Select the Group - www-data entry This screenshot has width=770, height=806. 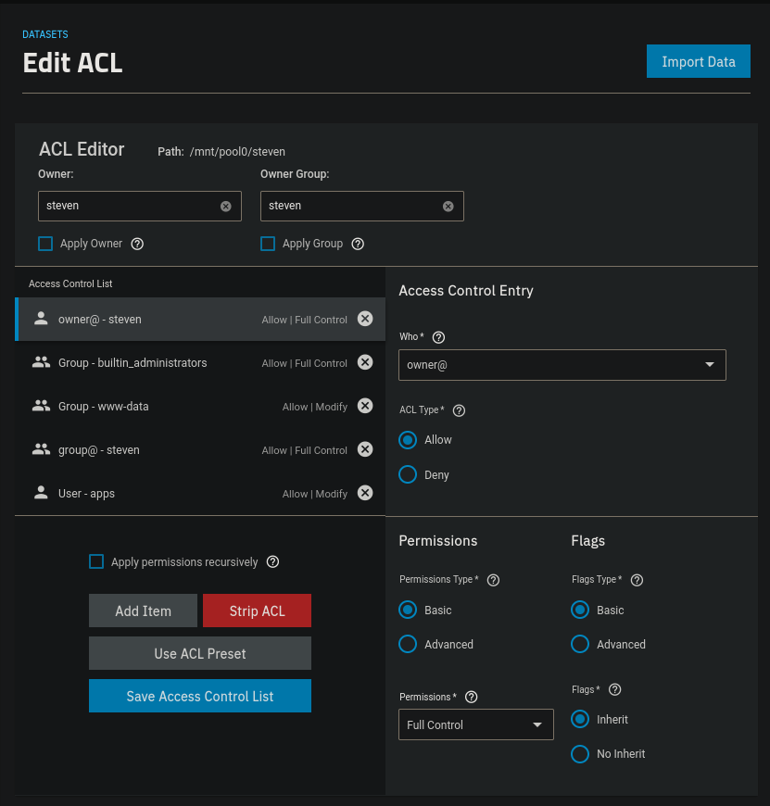pos(200,407)
